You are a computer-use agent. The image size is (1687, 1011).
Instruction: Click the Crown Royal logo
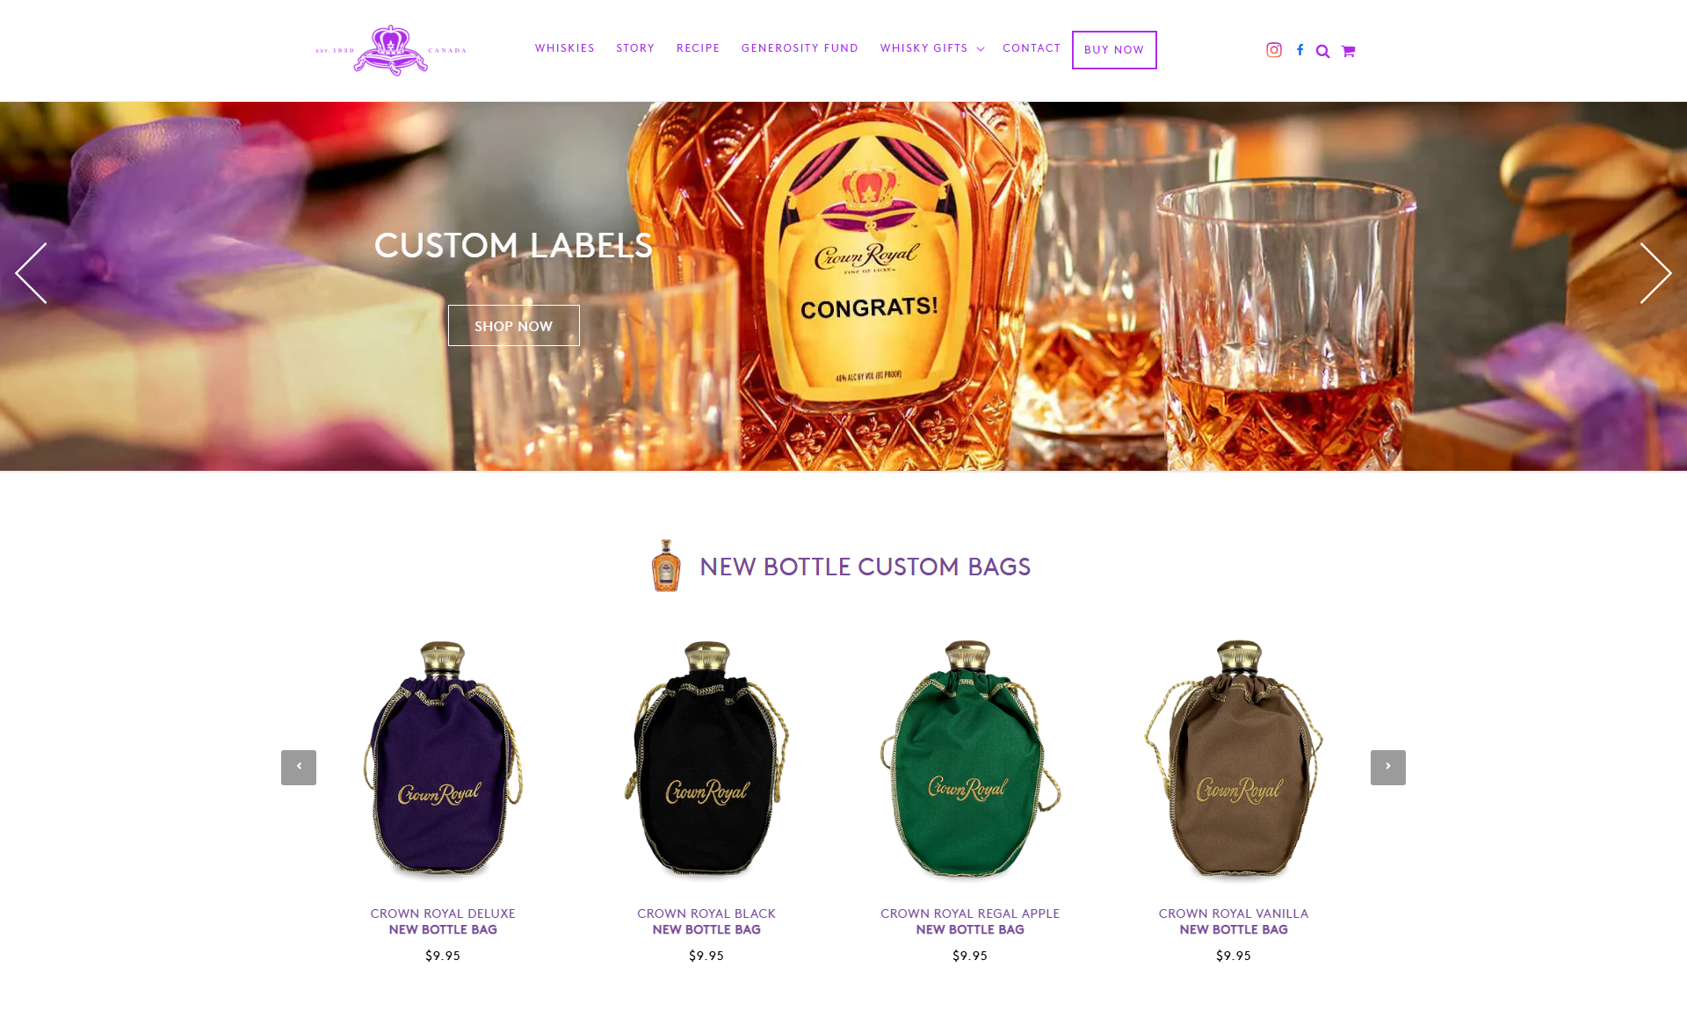click(391, 50)
